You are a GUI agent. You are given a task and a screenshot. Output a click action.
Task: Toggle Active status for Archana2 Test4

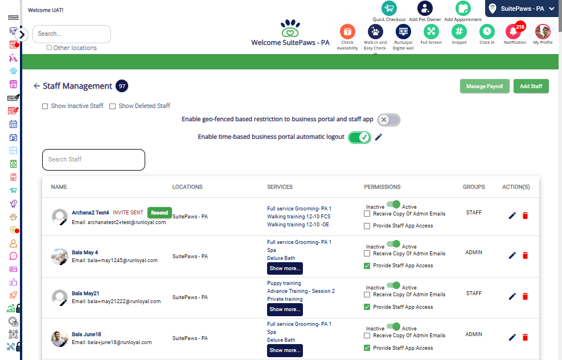coord(393,204)
